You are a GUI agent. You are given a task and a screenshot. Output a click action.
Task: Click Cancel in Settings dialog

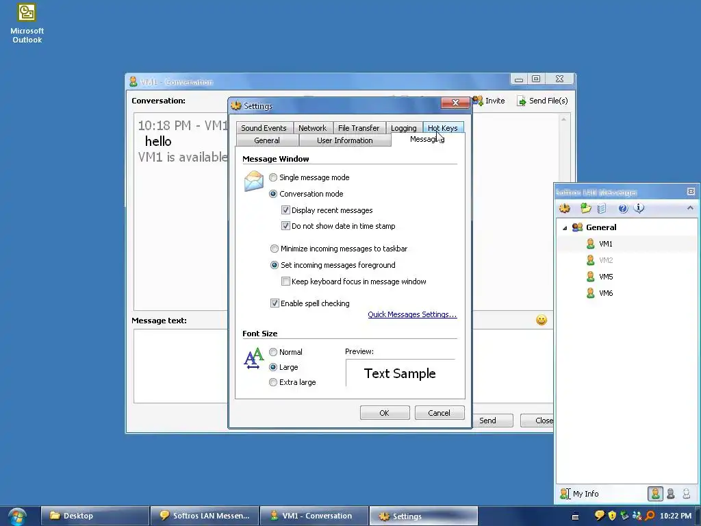439,413
